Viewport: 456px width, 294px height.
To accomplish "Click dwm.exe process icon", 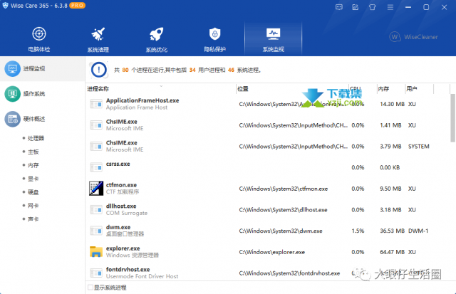I will pyautogui.click(x=96, y=231).
